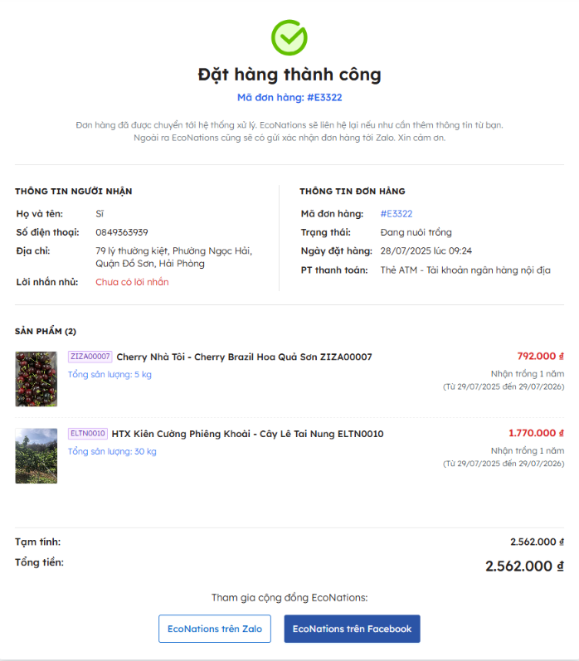The image size is (579, 661).
Task: Click order code #E3322 link under heading
Action: coord(289,97)
